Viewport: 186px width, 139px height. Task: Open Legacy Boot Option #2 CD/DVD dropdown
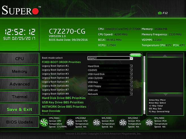tap(110, 70)
